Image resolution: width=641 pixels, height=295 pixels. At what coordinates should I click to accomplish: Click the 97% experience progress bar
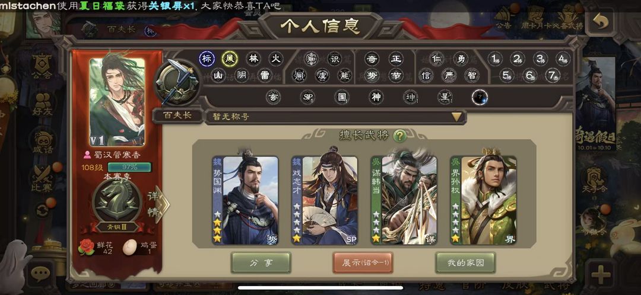click(x=129, y=167)
